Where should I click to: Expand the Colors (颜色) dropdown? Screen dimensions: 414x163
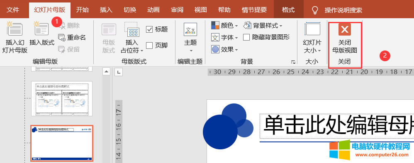[x=225, y=26]
